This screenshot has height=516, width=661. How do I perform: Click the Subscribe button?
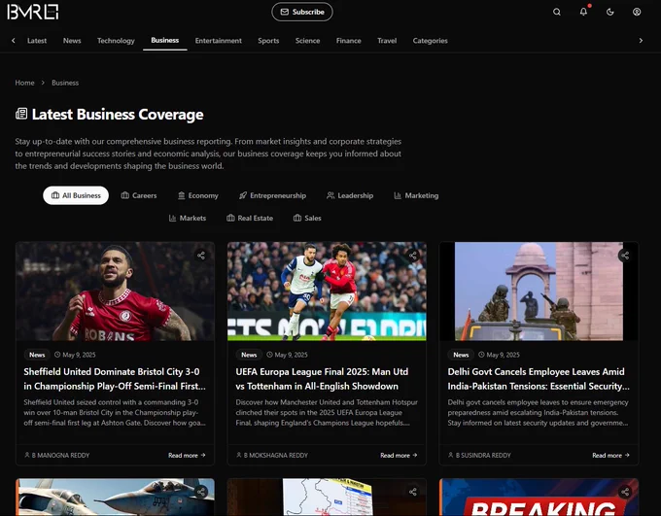tap(302, 12)
